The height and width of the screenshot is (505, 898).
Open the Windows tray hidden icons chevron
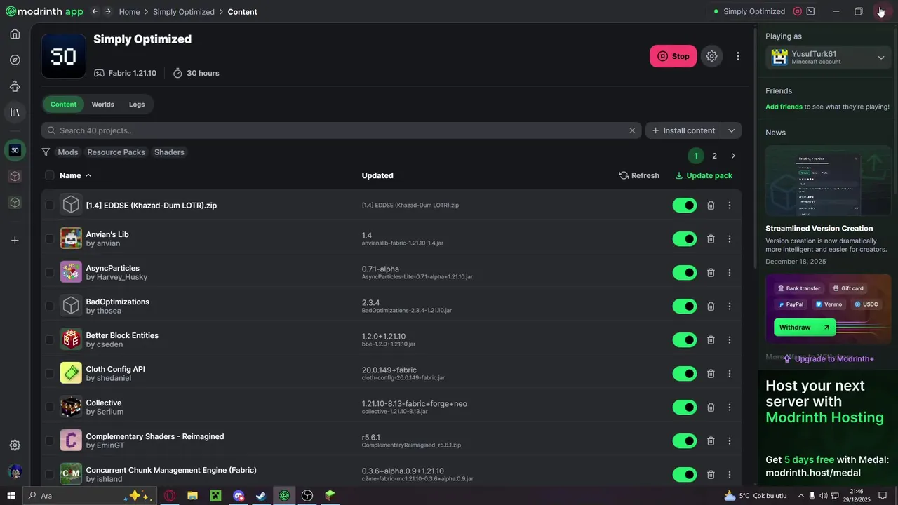800,496
